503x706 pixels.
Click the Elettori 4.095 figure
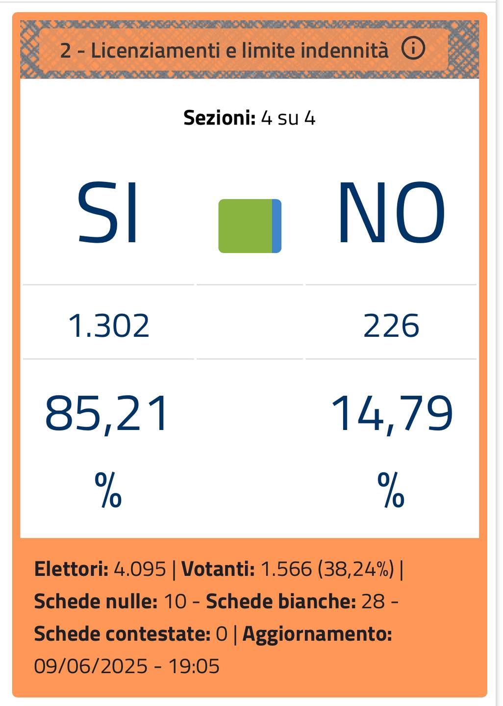pyautogui.click(x=140, y=569)
